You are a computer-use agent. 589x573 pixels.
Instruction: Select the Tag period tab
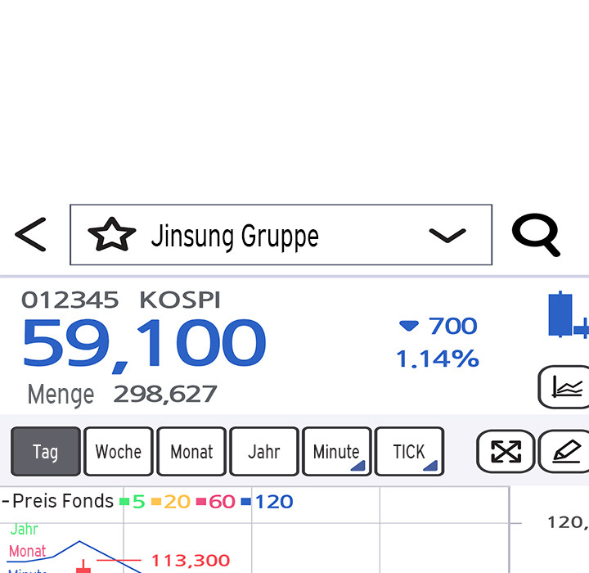[46, 451]
